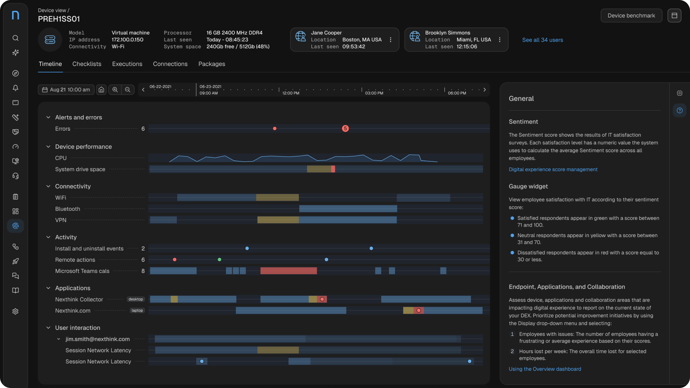Open the help question mark panel icon
690x388 pixels.
tap(680, 110)
